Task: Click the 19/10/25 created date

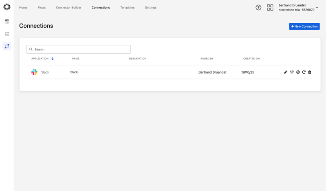Action: coord(248,72)
